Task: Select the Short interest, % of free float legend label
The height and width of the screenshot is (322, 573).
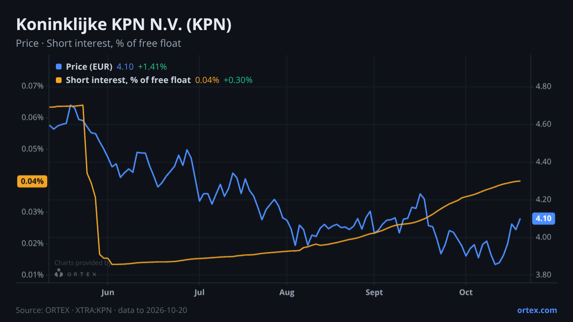Action: click(128, 80)
